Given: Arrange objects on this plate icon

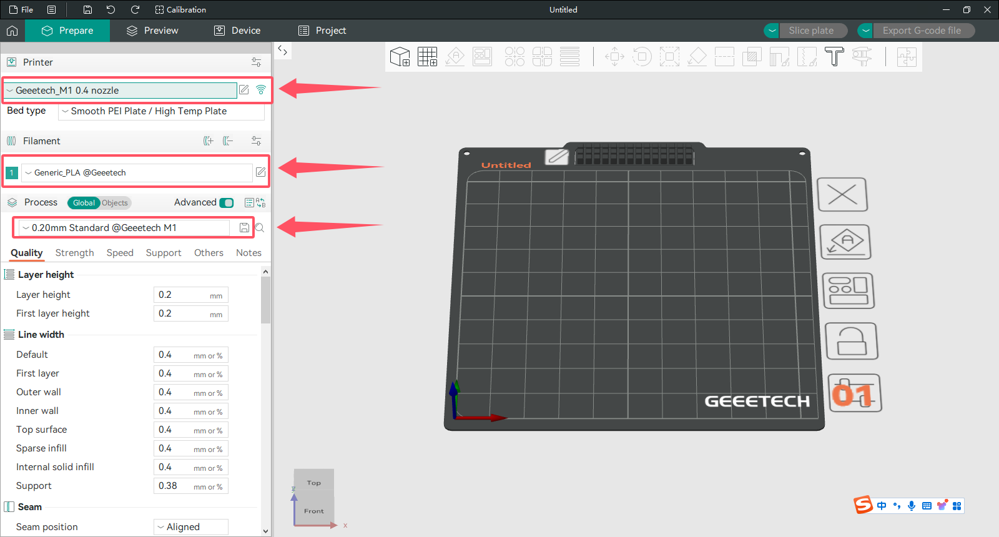Looking at the screenshot, I should coord(849,291).
